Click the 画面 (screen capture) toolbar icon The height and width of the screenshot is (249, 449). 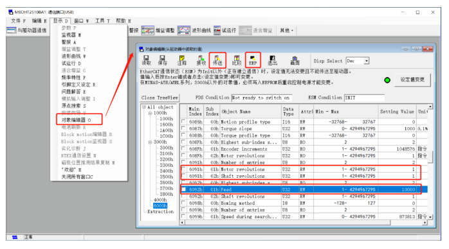point(295,60)
